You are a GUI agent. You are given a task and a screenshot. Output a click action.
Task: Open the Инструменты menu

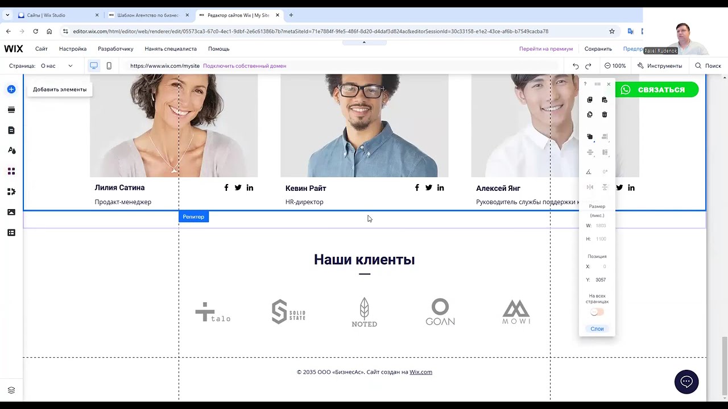click(x=660, y=66)
